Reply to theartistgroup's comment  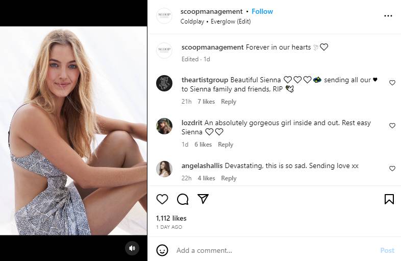tap(229, 102)
